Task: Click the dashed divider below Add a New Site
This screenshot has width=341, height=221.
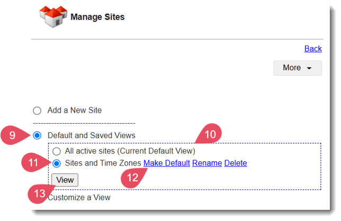Action: coord(84,123)
